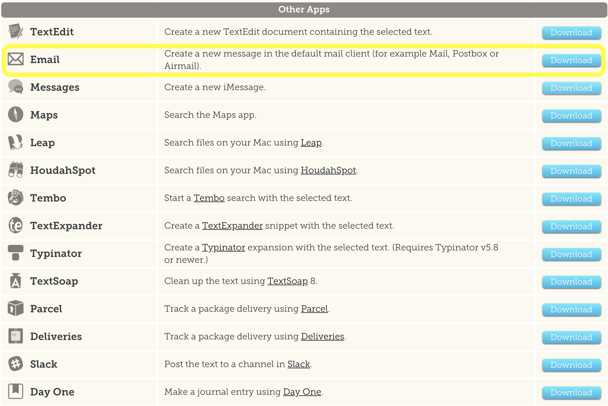
Task: Click the 'TextExpander' extension name
Action: click(x=66, y=226)
